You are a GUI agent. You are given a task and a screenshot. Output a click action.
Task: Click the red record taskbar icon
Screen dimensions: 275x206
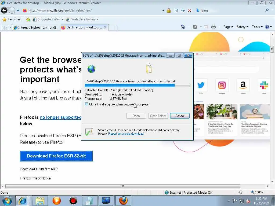tap(73, 201)
